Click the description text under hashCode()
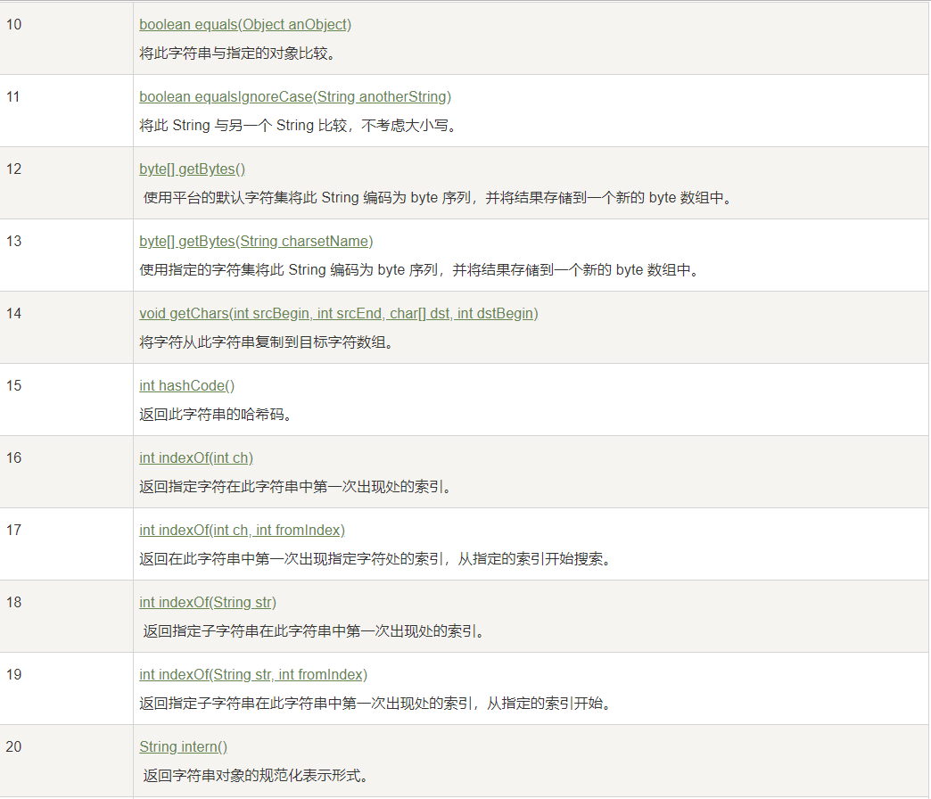Image resolution: width=931 pixels, height=799 pixels. pos(216,414)
